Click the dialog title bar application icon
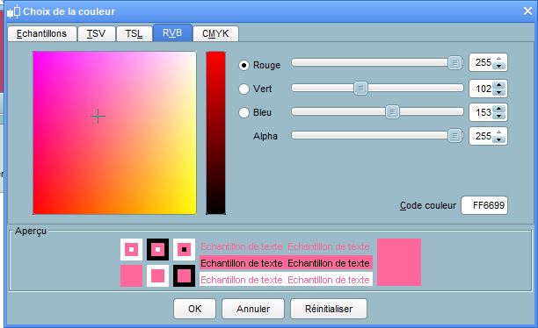 pos(14,11)
